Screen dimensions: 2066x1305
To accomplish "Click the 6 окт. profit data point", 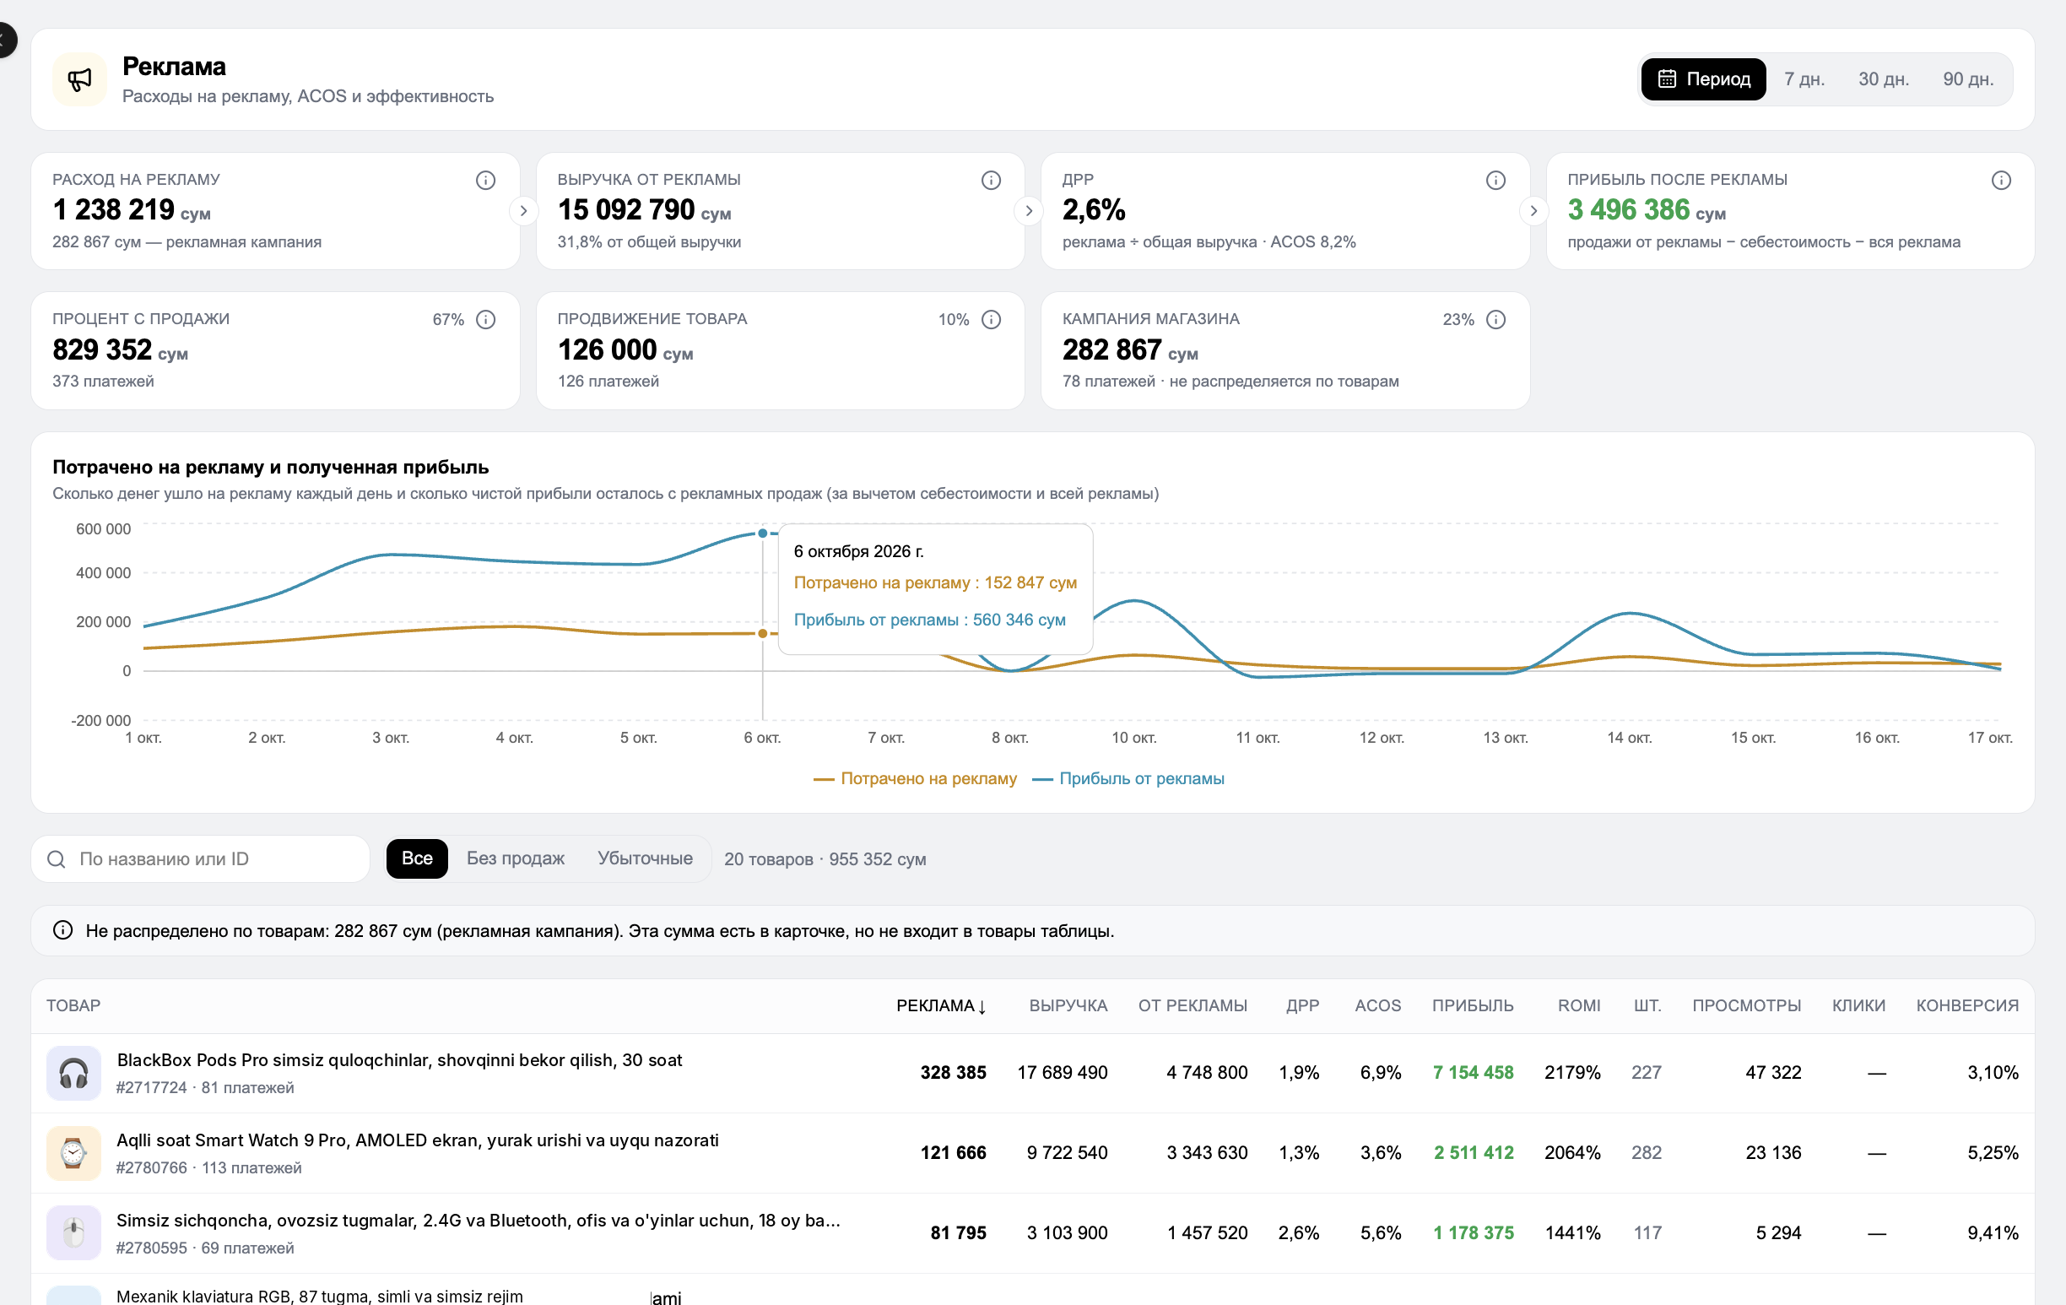I will point(762,533).
